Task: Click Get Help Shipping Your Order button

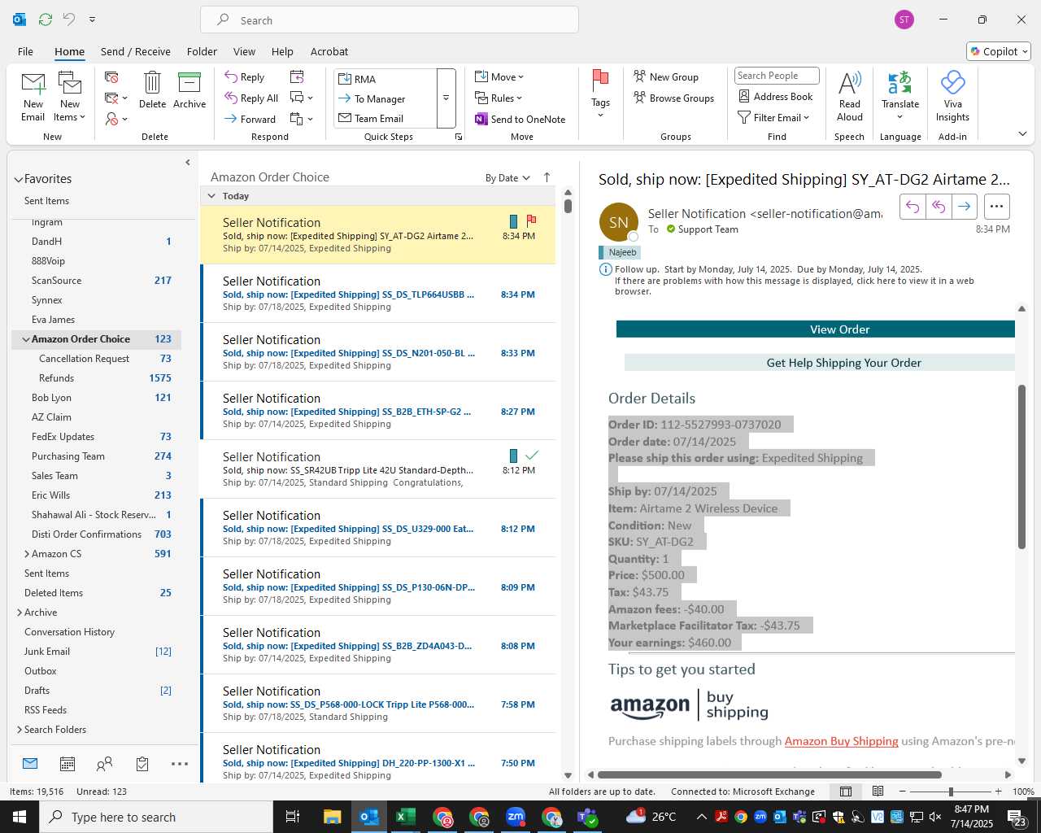Action: 820,363
